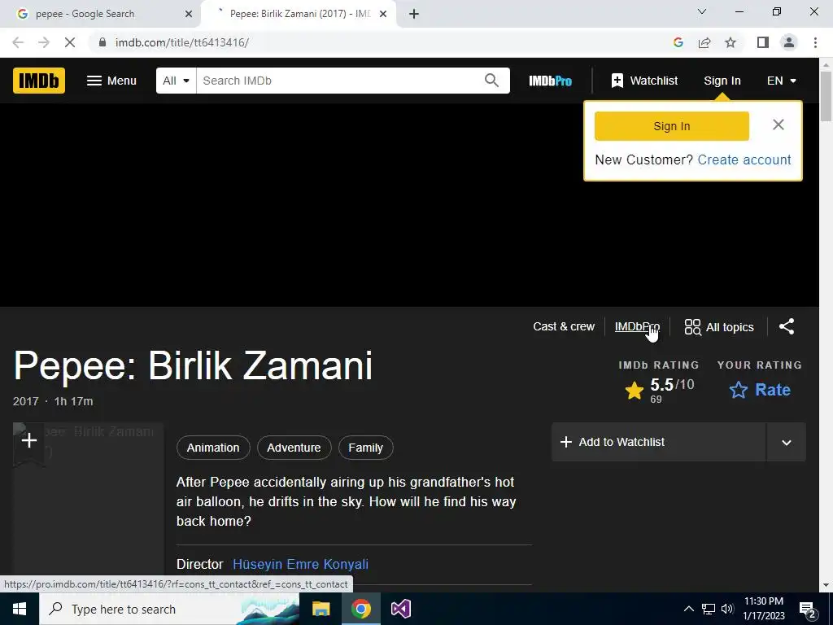This screenshot has height=625, width=833.
Task: Close the Pepee: Birlik Zamani tab
Action: [x=383, y=14]
